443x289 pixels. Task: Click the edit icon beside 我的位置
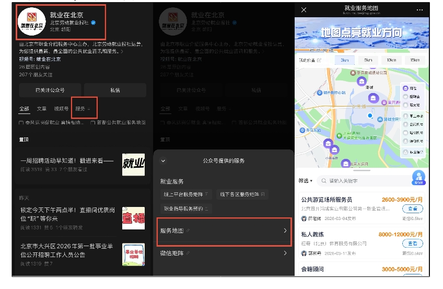coord(320,61)
